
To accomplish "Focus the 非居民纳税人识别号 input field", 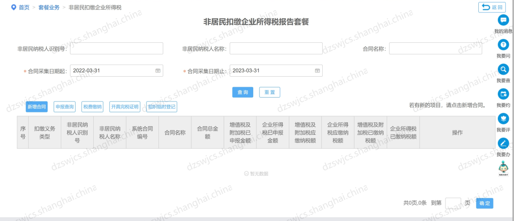I will (x=117, y=49).
